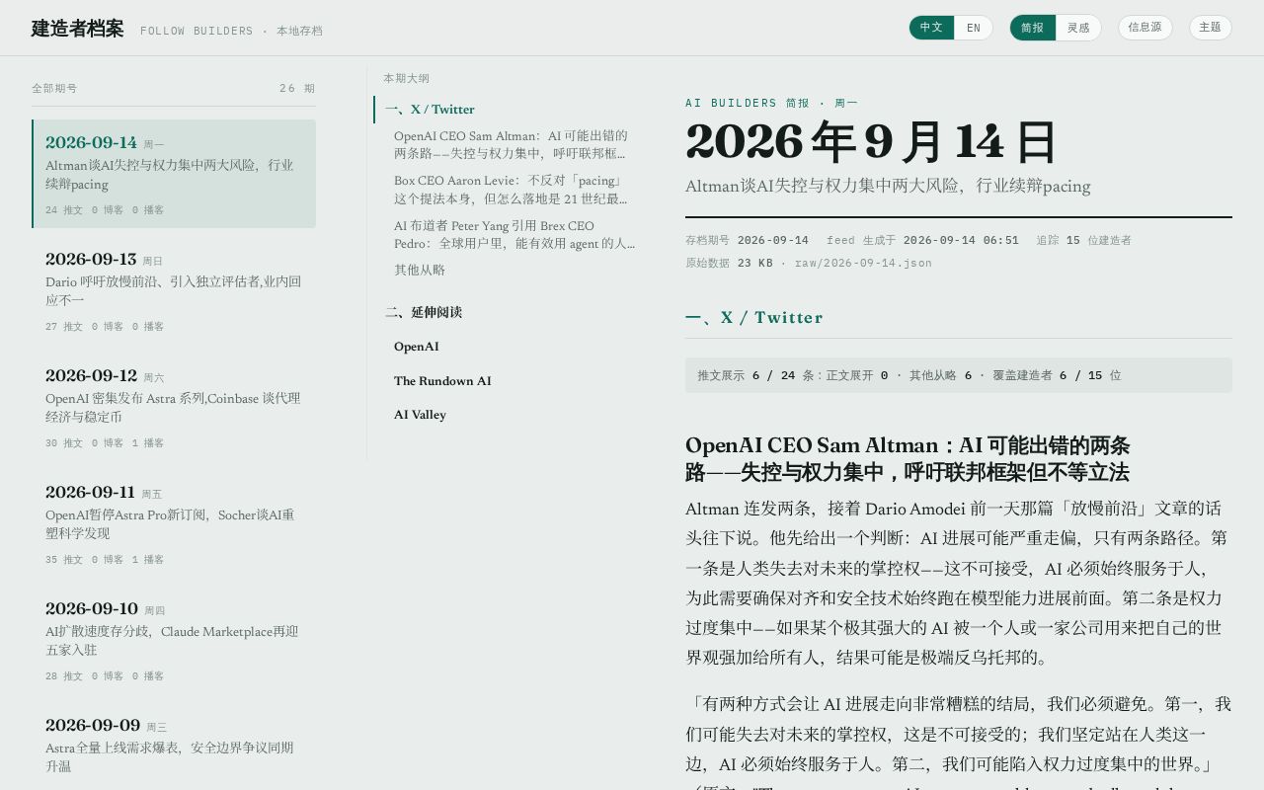Open the 主题 settings button
Image resolution: width=1264 pixels, height=790 pixels.
(x=1210, y=28)
